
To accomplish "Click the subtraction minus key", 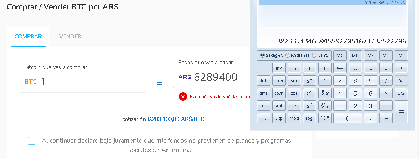I will pos(386,106).
